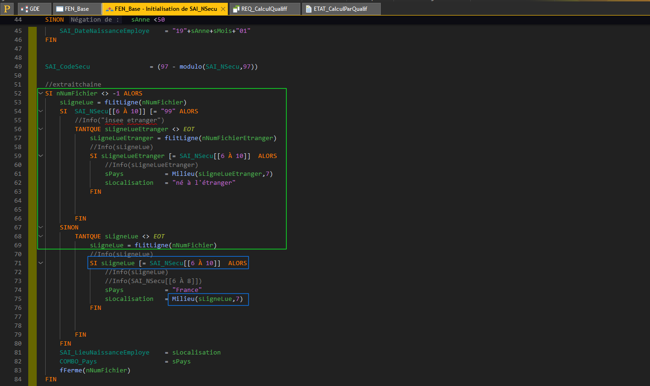The image size is (650, 386).
Task: Click fLitLigne(nNumFichier) on line 53
Action: click(145, 102)
